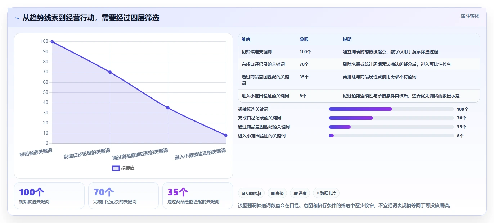Click the 进度 chip
This screenshot has height=223, width=494.
tap(300, 193)
